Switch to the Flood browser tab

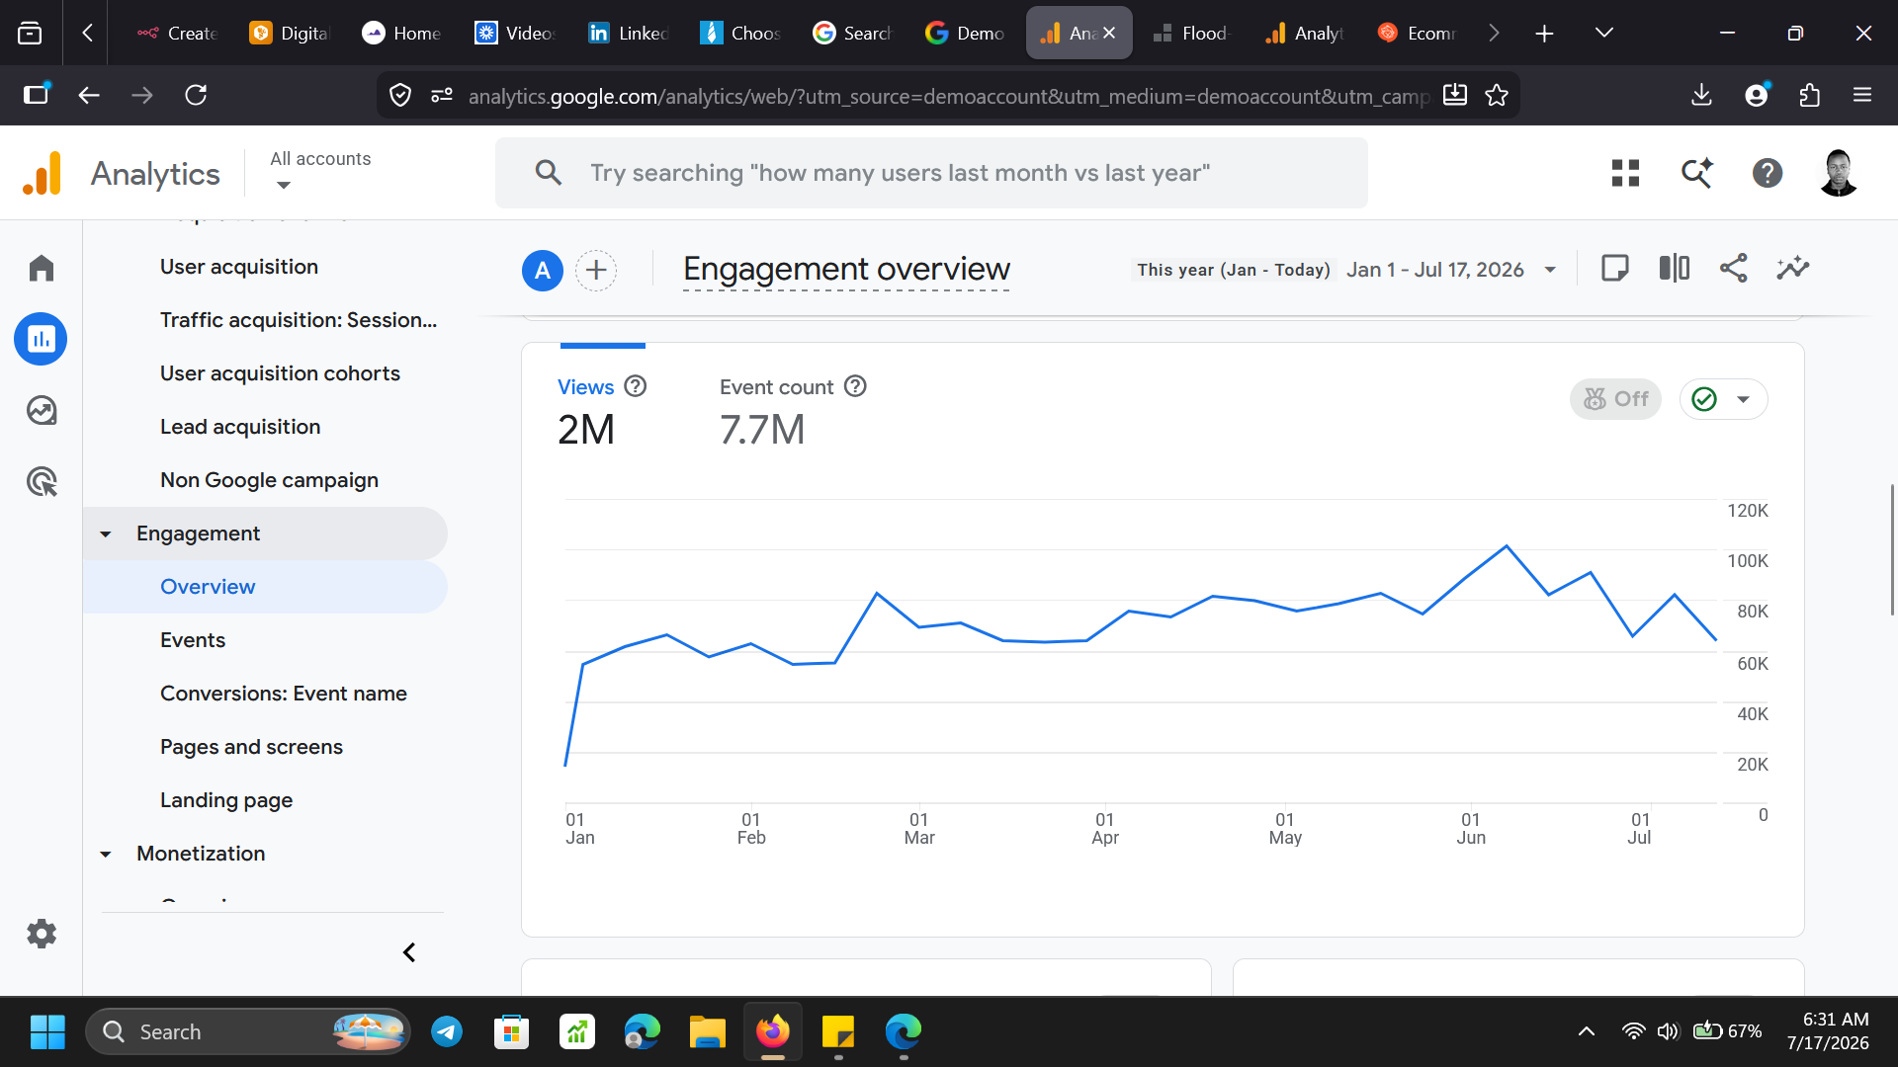1191,33
